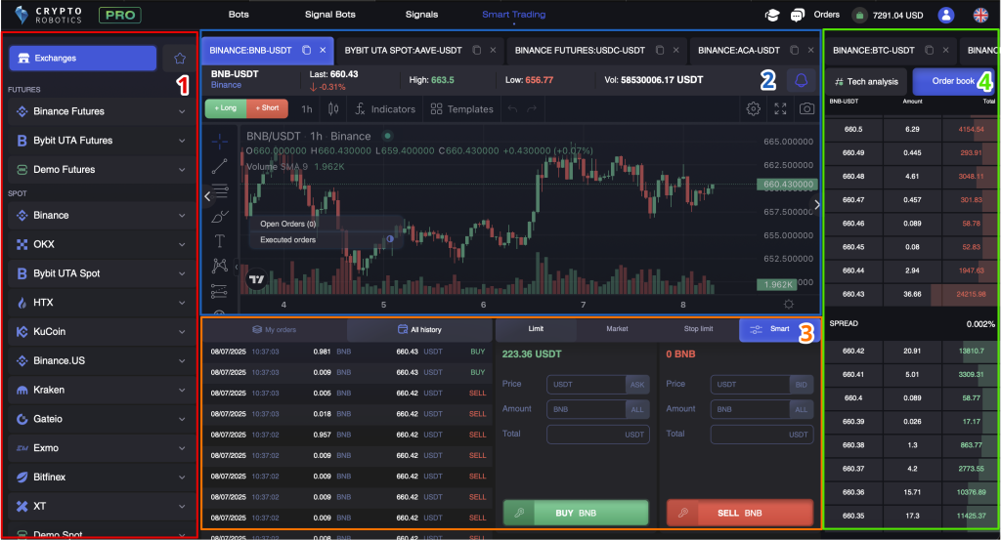Click the buy Total input field

598,435
